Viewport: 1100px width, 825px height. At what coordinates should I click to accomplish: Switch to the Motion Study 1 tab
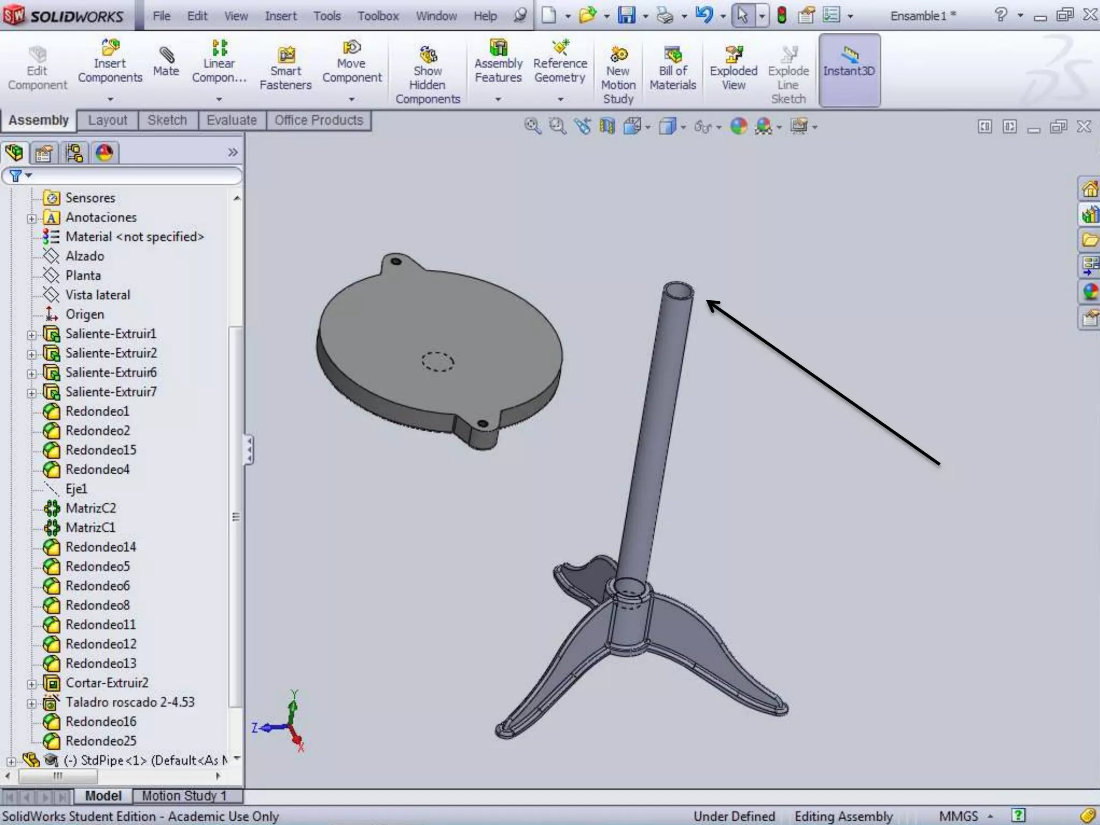point(184,795)
